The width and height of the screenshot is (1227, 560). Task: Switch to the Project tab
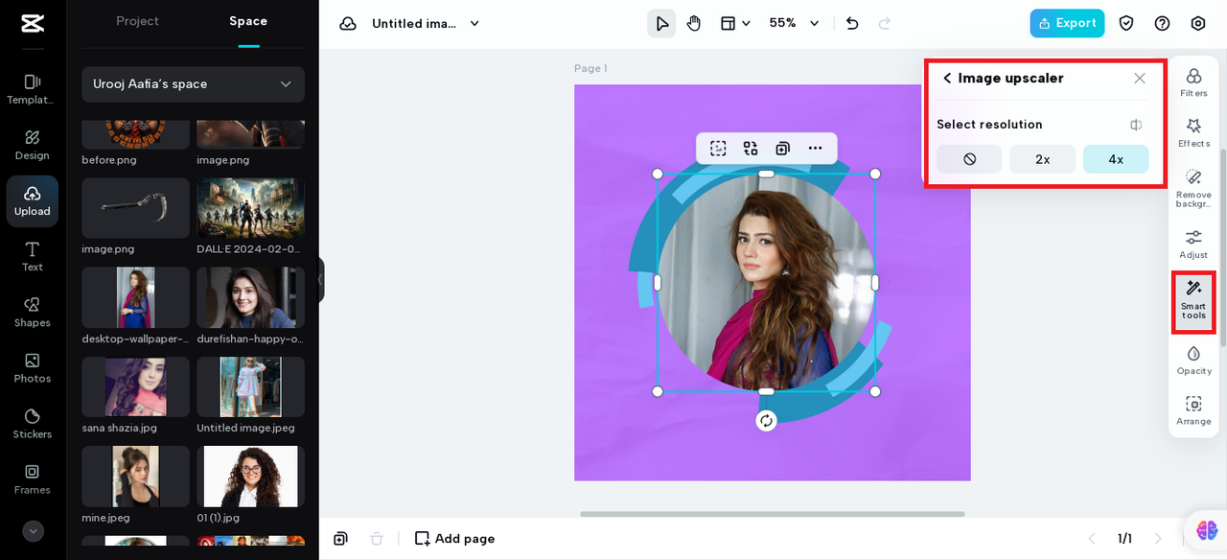[137, 21]
